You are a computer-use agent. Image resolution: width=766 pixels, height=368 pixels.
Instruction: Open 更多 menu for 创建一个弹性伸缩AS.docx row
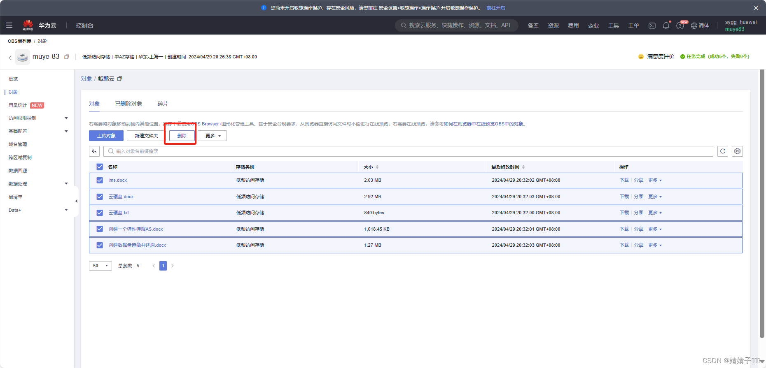tap(655, 229)
